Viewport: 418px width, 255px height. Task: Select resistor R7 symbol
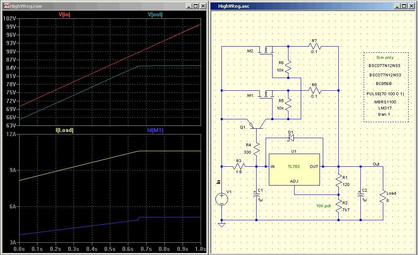click(x=315, y=47)
